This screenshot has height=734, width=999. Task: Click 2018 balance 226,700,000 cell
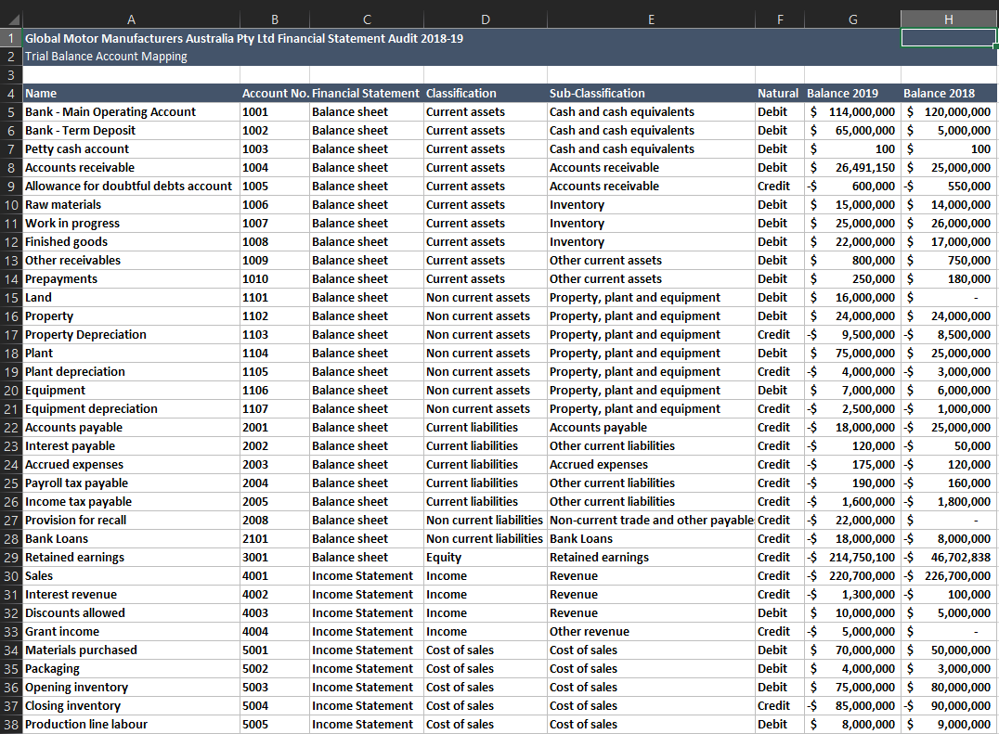(949, 576)
